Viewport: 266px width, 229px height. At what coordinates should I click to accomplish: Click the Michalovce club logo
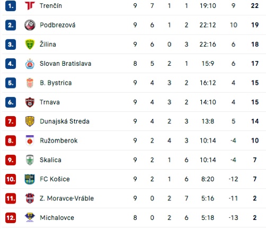pyautogui.click(x=30, y=217)
